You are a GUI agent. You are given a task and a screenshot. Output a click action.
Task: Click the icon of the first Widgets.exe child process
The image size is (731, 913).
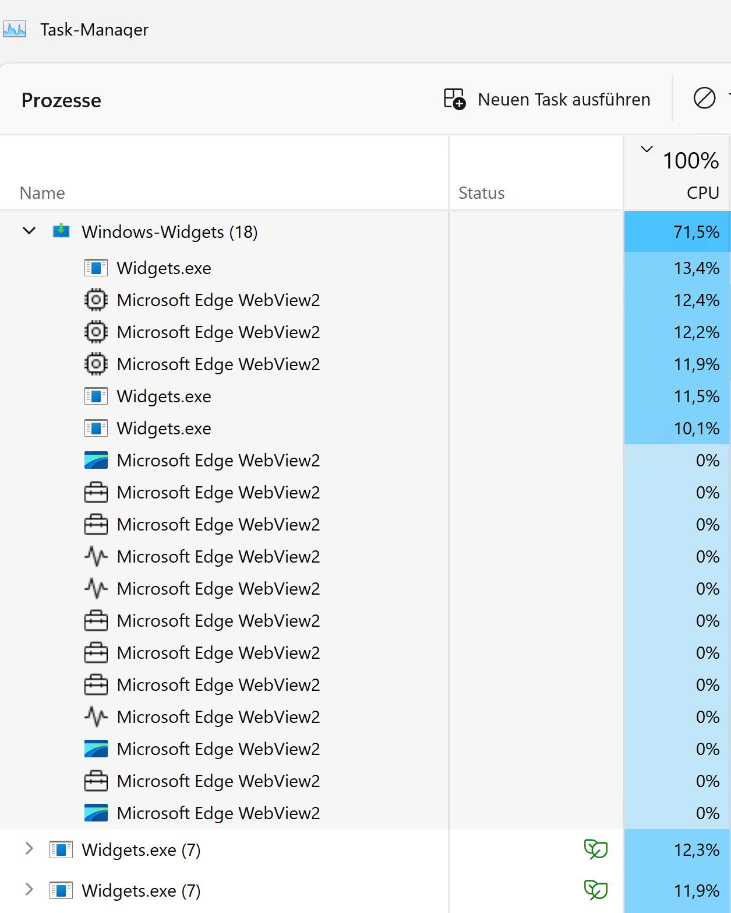click(96, 268)
